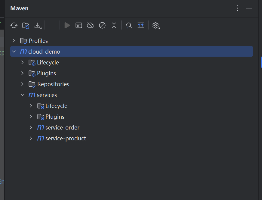The width and height of the screenshot is (262, 200).
Task: Click the Repositories folder icon
Action: 32,84
